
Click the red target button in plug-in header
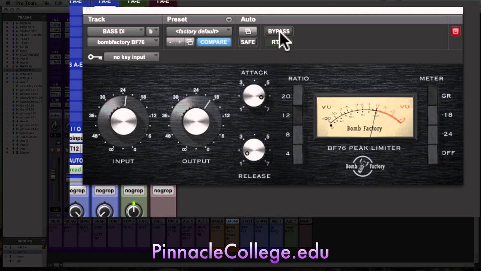[455, 31]
